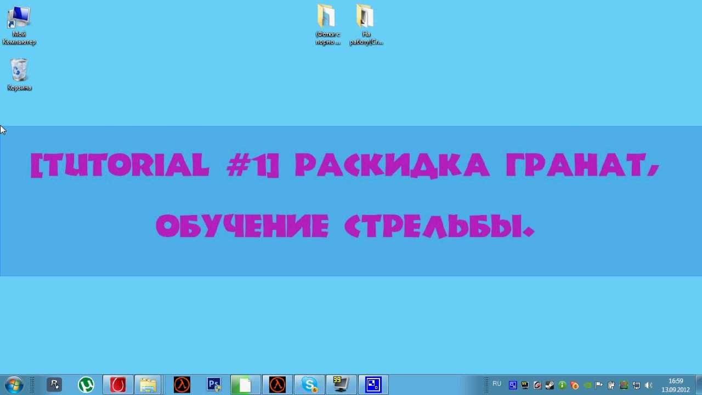The image size is (702, 395).
Task: Select the Корзина recycle bin icon
Action: pos(19,75)
